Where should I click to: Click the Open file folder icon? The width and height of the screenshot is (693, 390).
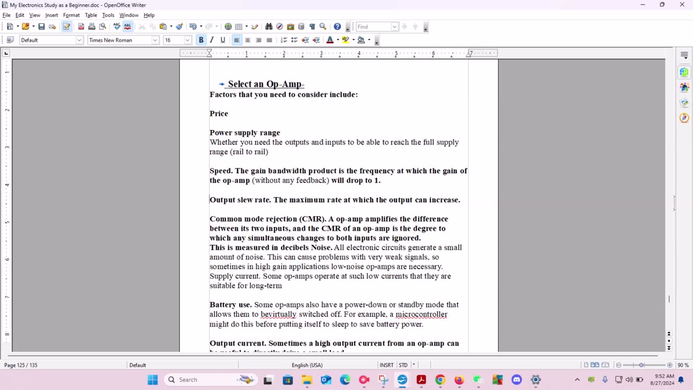point(25,26)
